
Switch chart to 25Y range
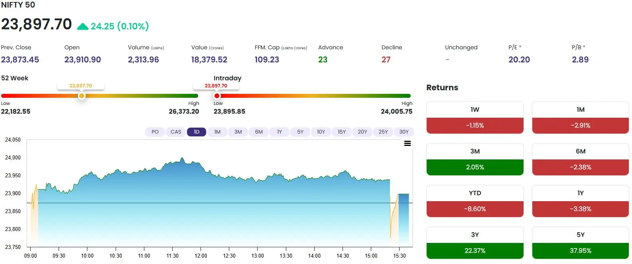point(383,132)
